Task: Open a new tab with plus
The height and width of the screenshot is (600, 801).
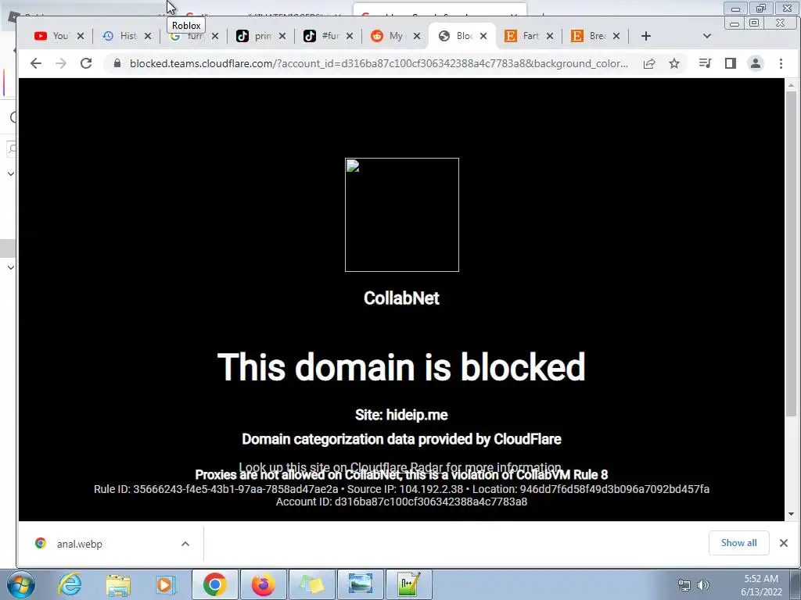Action: (645, 36)
